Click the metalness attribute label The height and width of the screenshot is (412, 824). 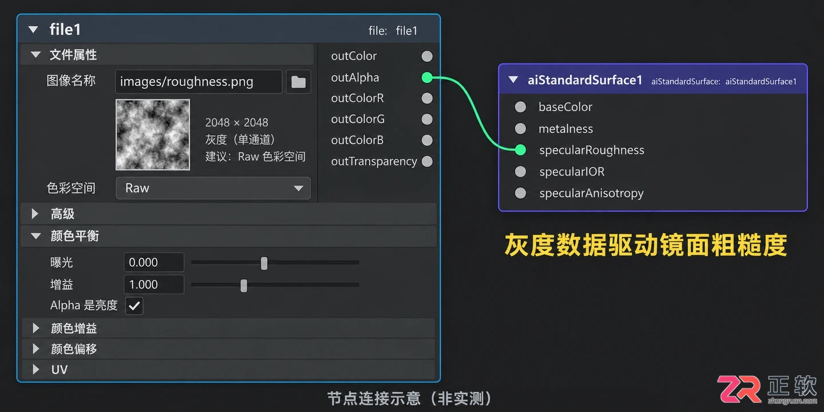(566, 129)
